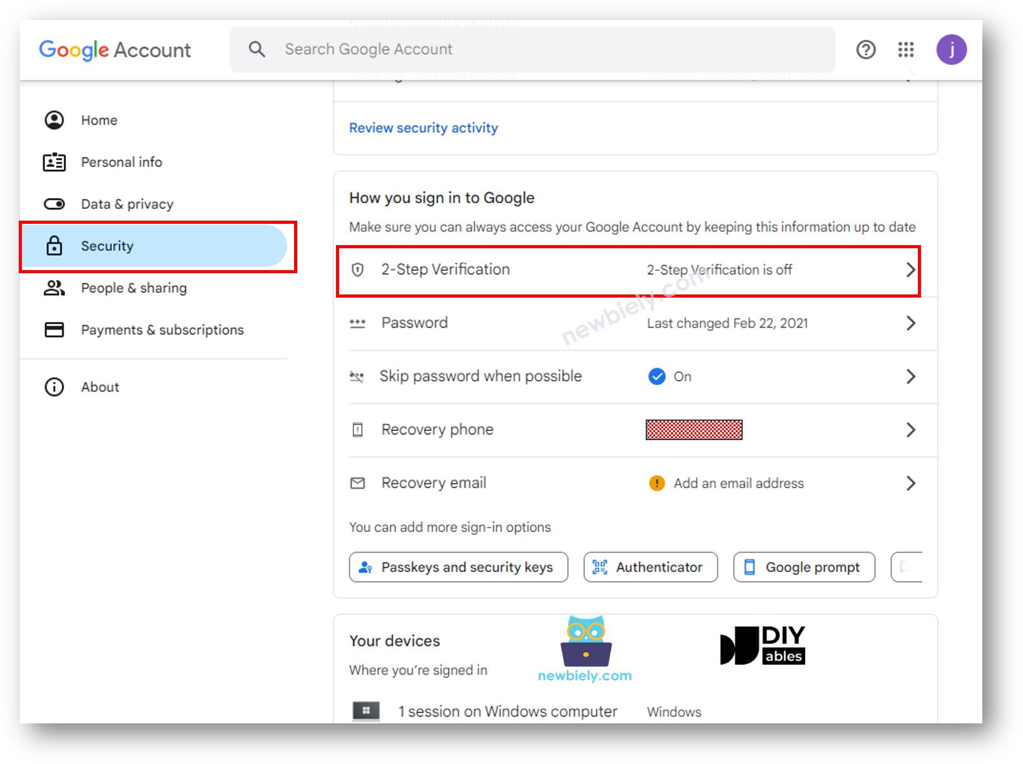The image size is (1023, 764).
Task: Expand the 2-Step Verification row chevron
Action: (911, 269)
